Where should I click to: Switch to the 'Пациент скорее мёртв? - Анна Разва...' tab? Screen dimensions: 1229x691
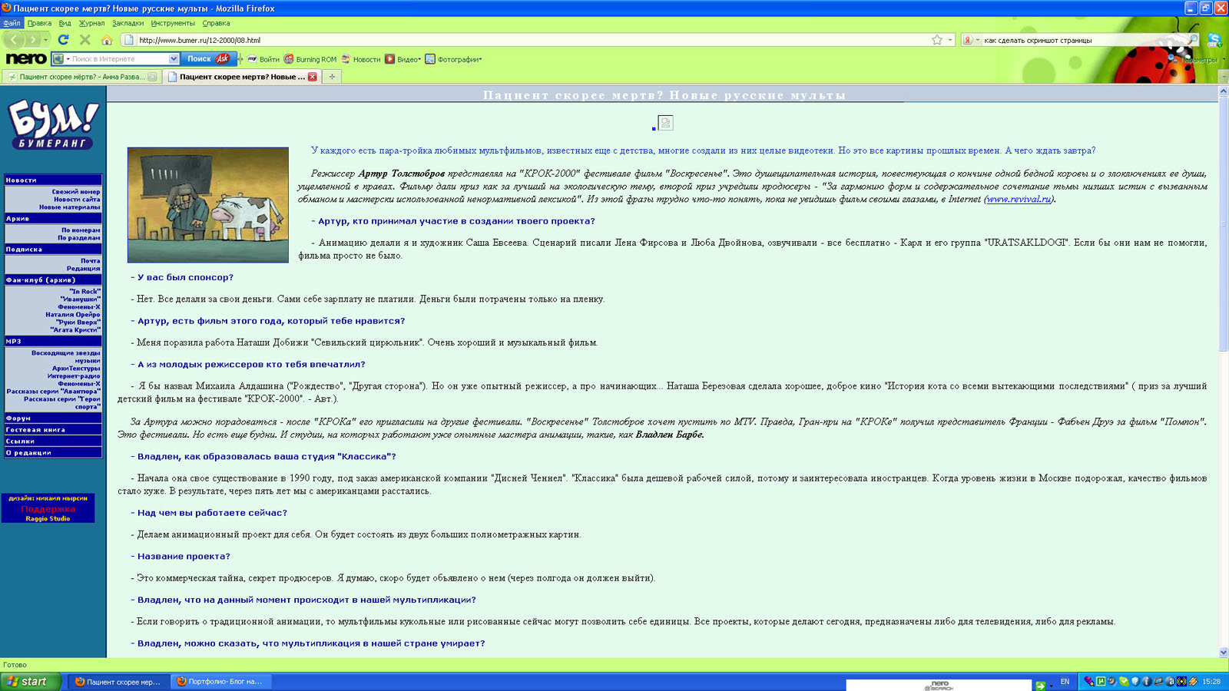pos(82,77)
